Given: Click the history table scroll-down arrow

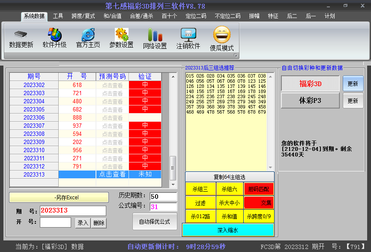Looking at the screenshot, I should [173, 184].
